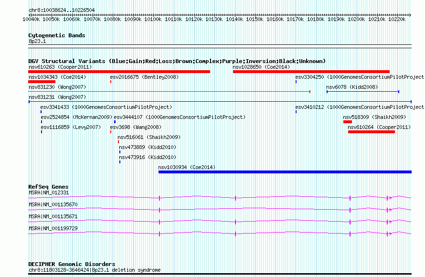Viewport: 425px width, 277px height.
Task: Open the DECIPHER Genomic Disorders track title
Action: coord(72,264)
